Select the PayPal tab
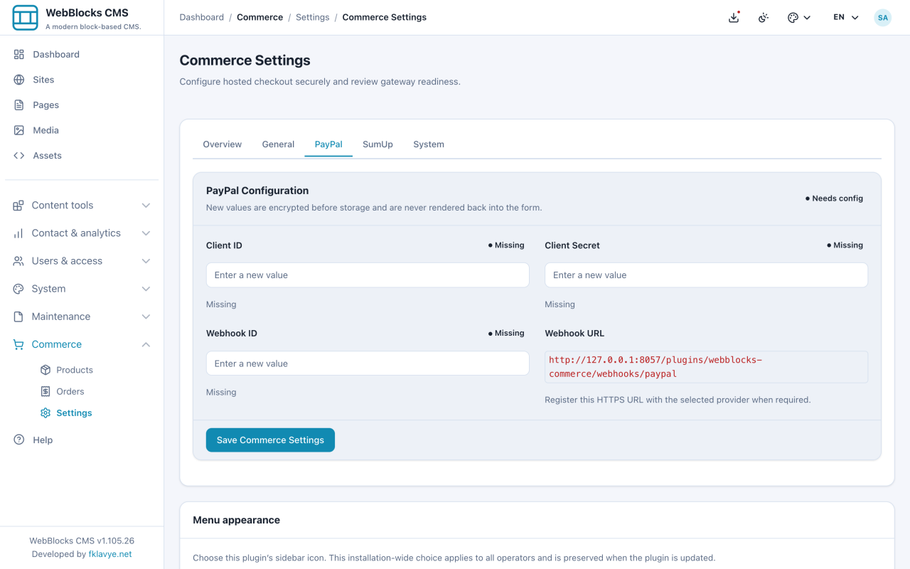The width and height of the screenshot is (910, 569). pos(328,144)
